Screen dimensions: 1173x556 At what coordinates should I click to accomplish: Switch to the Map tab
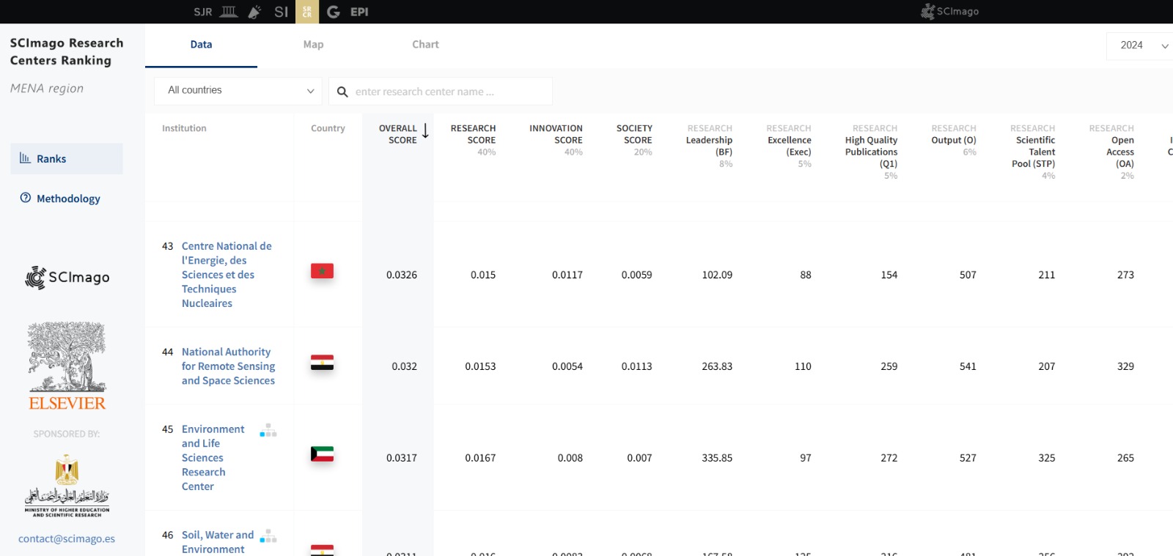pos(313,45)
